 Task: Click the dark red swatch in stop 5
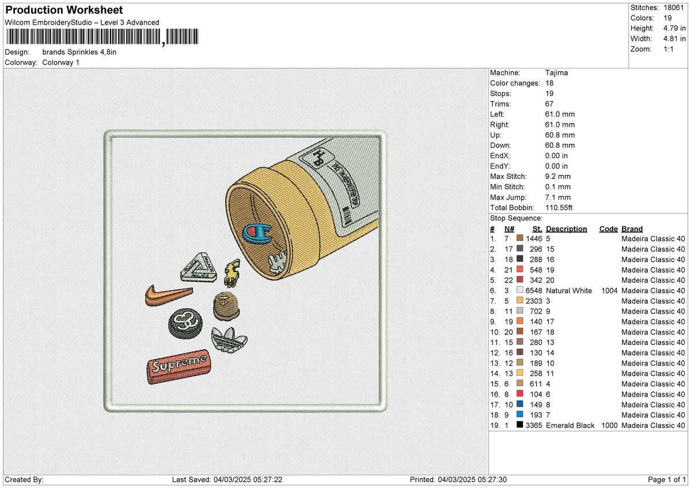[520, 280]
